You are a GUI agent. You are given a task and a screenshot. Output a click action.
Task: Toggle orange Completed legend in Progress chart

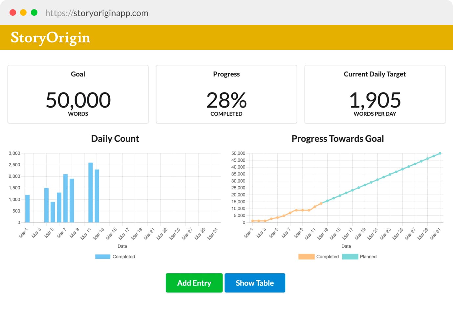pyautogui.click(x=306, y=256)
